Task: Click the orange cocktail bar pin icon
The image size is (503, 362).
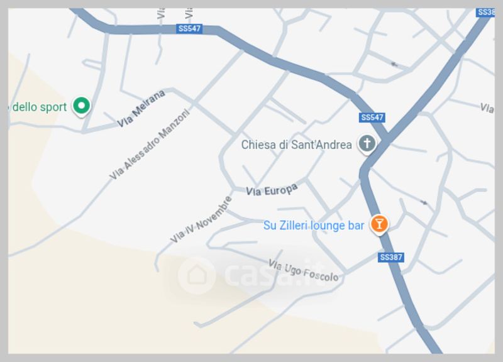Action: (x=379, y=224)
